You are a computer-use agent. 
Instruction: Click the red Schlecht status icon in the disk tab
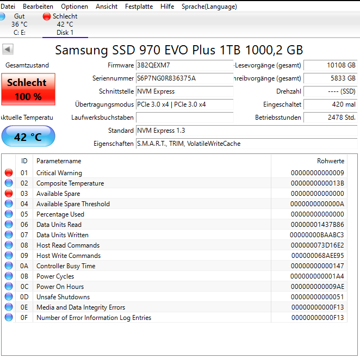tap(47, 16)
